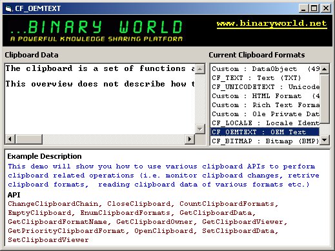Click the formats list scroll down arrow
335x251 pixels.
(325, 140)
